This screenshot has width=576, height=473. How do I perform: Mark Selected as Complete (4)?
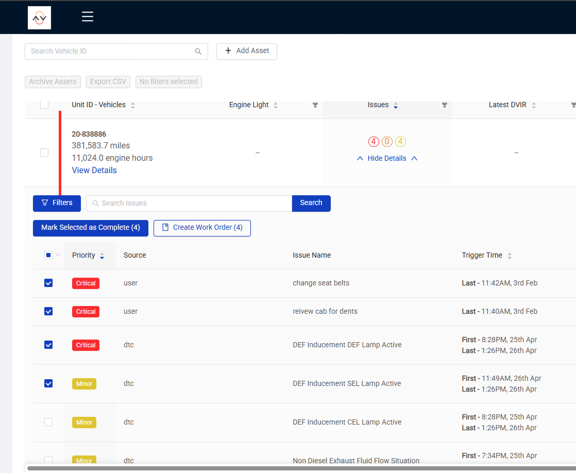click(x=91, y=228)
